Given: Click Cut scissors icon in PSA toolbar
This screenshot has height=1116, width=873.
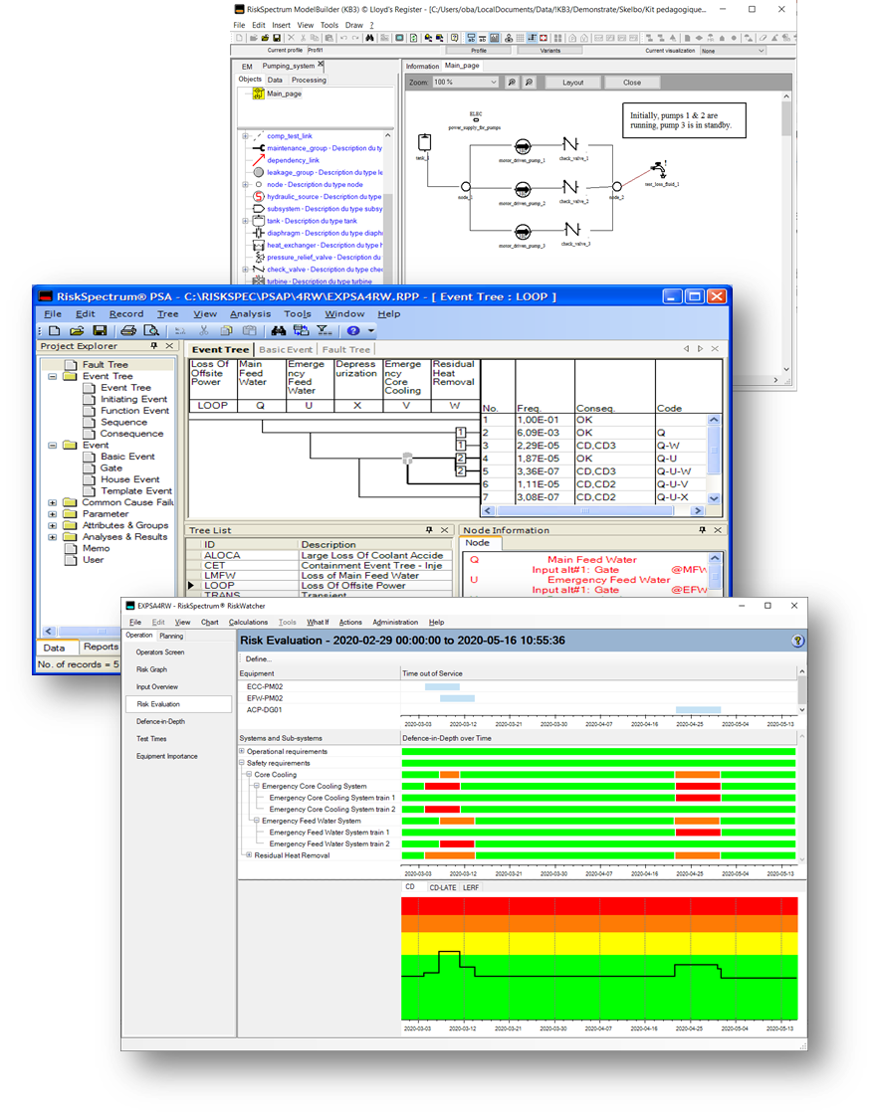Looking at the screenshot, I should (204, 331).
